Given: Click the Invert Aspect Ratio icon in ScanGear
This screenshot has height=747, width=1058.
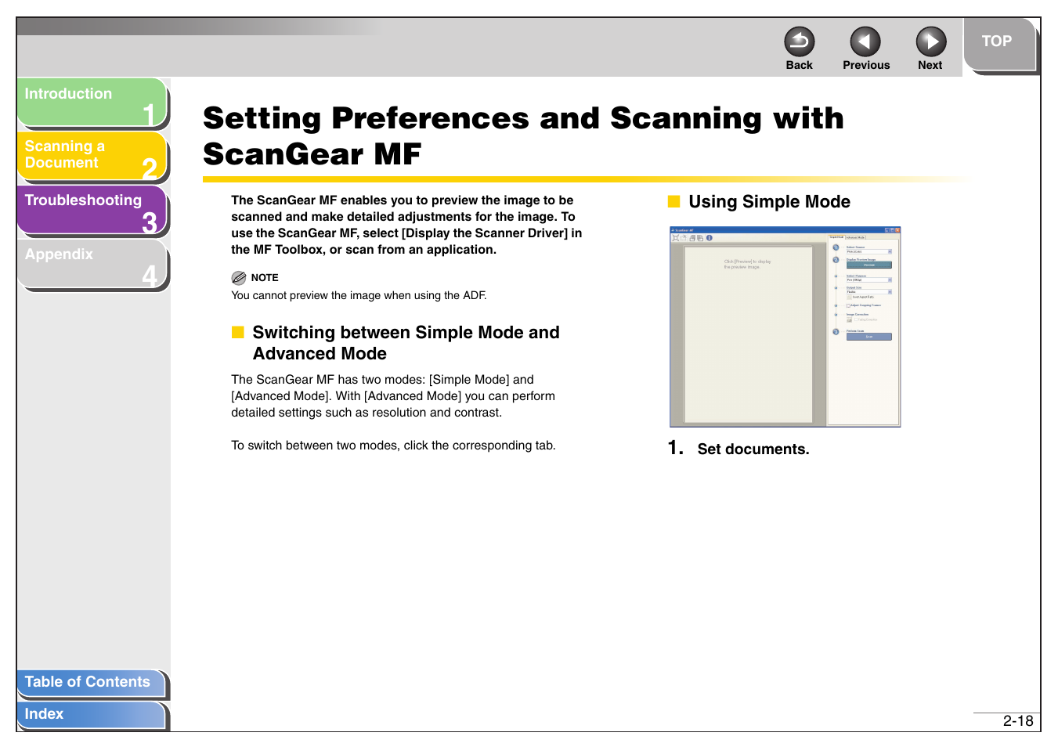Looking at the screenshot, I should [849, 297].
